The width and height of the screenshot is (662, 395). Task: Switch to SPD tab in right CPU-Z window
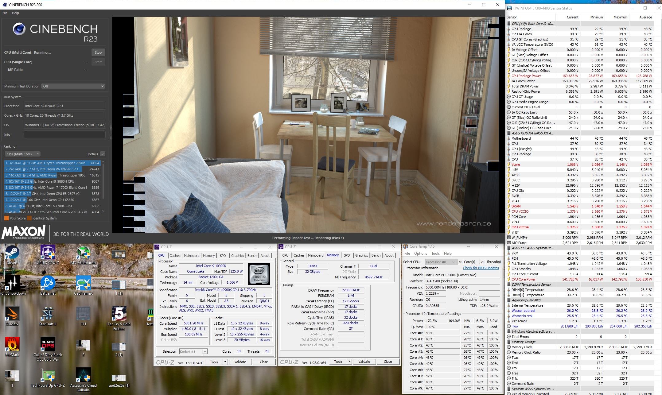(347, 255)
